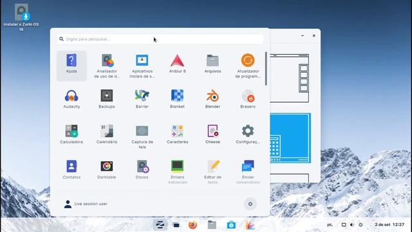The height and width of the screenshot is (232, 412).
Task: Minimize the background window
Action: [303, 35]
